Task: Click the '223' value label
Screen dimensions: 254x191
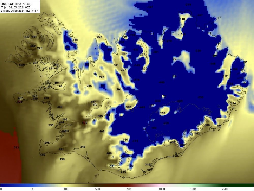Action: coord(40,48)
